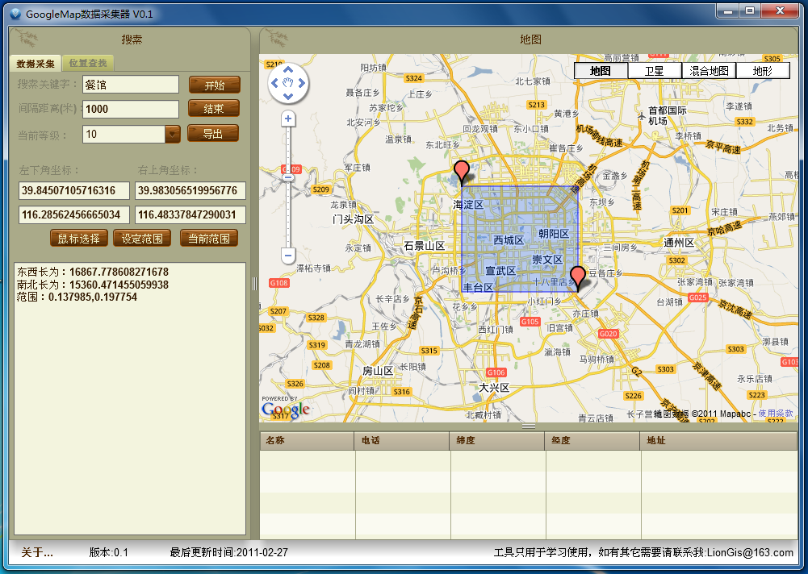Pan map down with navigation arrow
The height and width of the screenshot is (574, 808).
coord(288,96)
